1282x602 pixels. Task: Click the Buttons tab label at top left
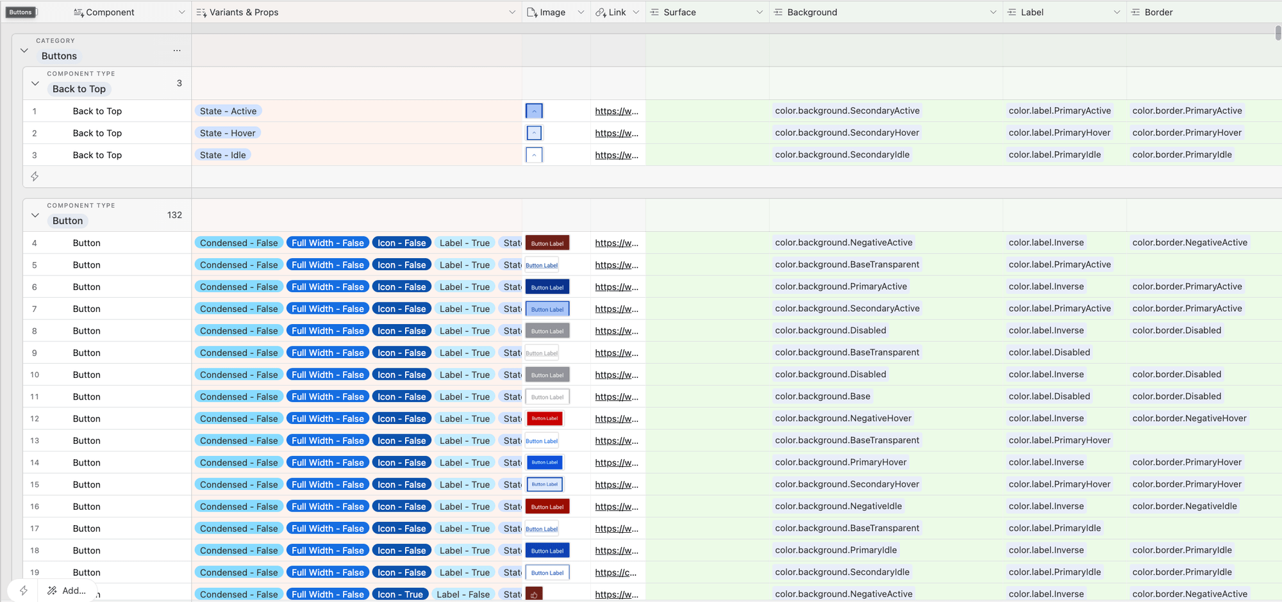tap(21, 12)
